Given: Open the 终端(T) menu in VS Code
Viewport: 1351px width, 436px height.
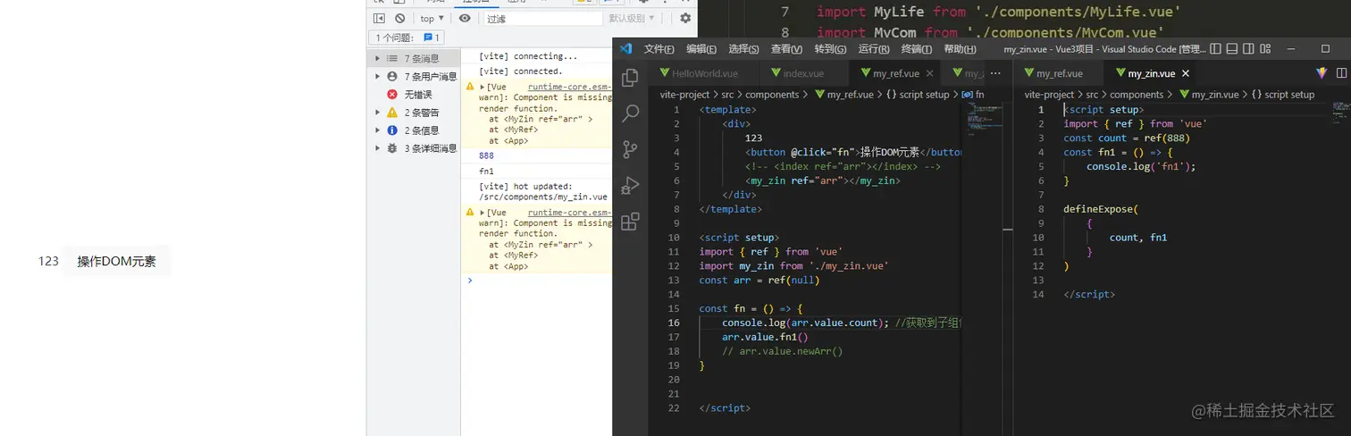Looking at the screenshot, I should [917, 49].
